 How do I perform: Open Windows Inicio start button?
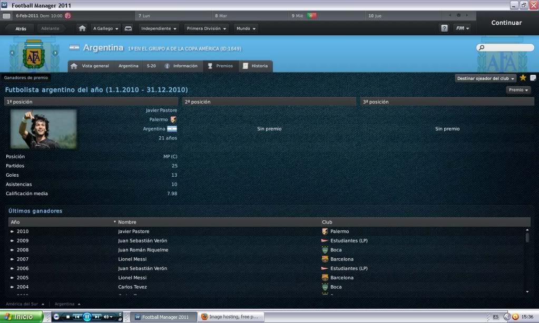tap(21, 317)
